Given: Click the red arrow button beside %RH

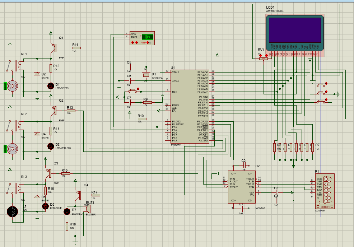Looking at the screenshot, I should [x=148, y=42].
